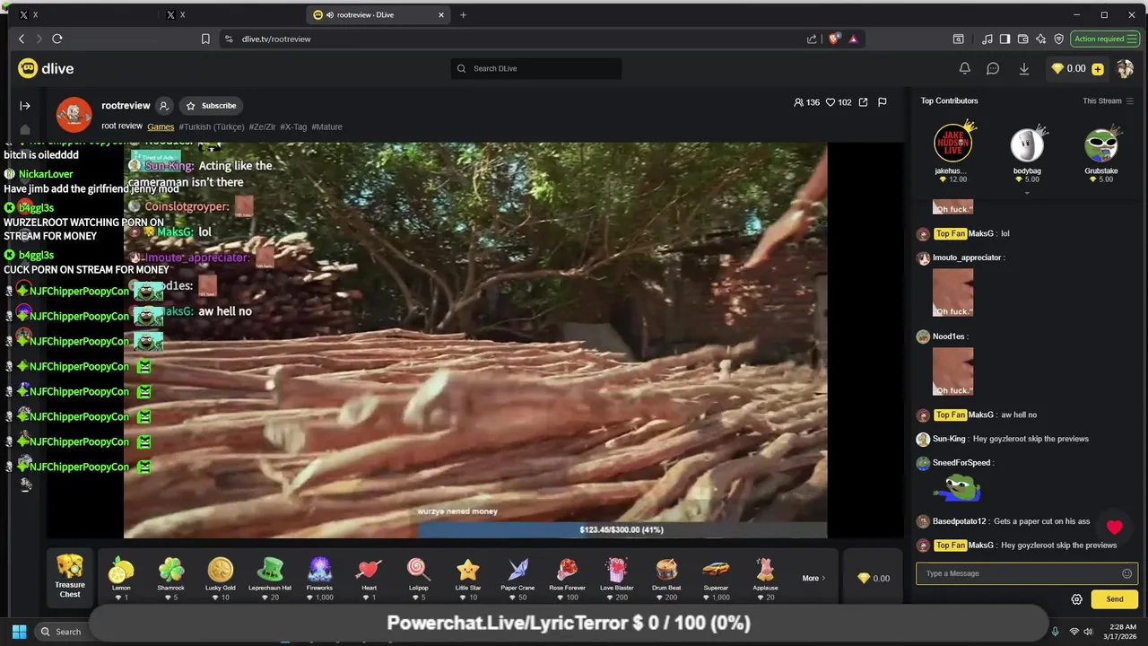Open chat settings gear
Image resolution: width=1148 pixels, height=646 pixels.
tap(1077, 599)
